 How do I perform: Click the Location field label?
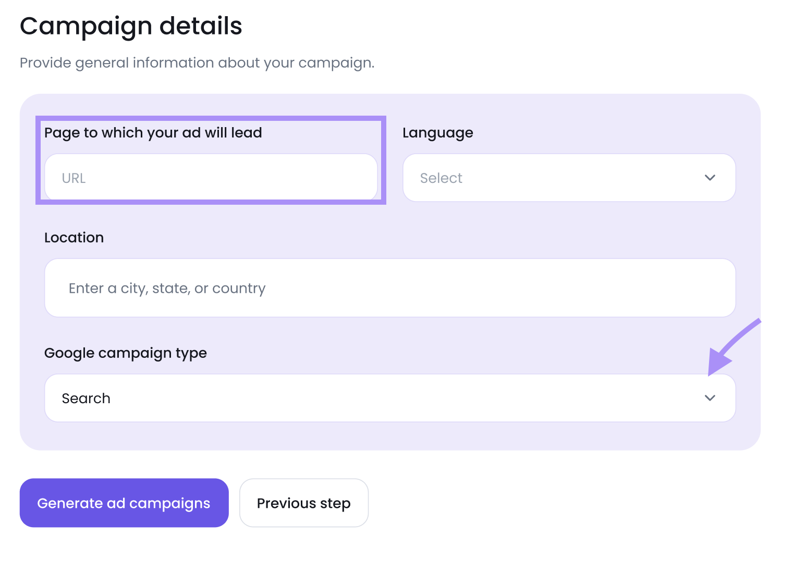pyautogui.click(x=74, y=238)
